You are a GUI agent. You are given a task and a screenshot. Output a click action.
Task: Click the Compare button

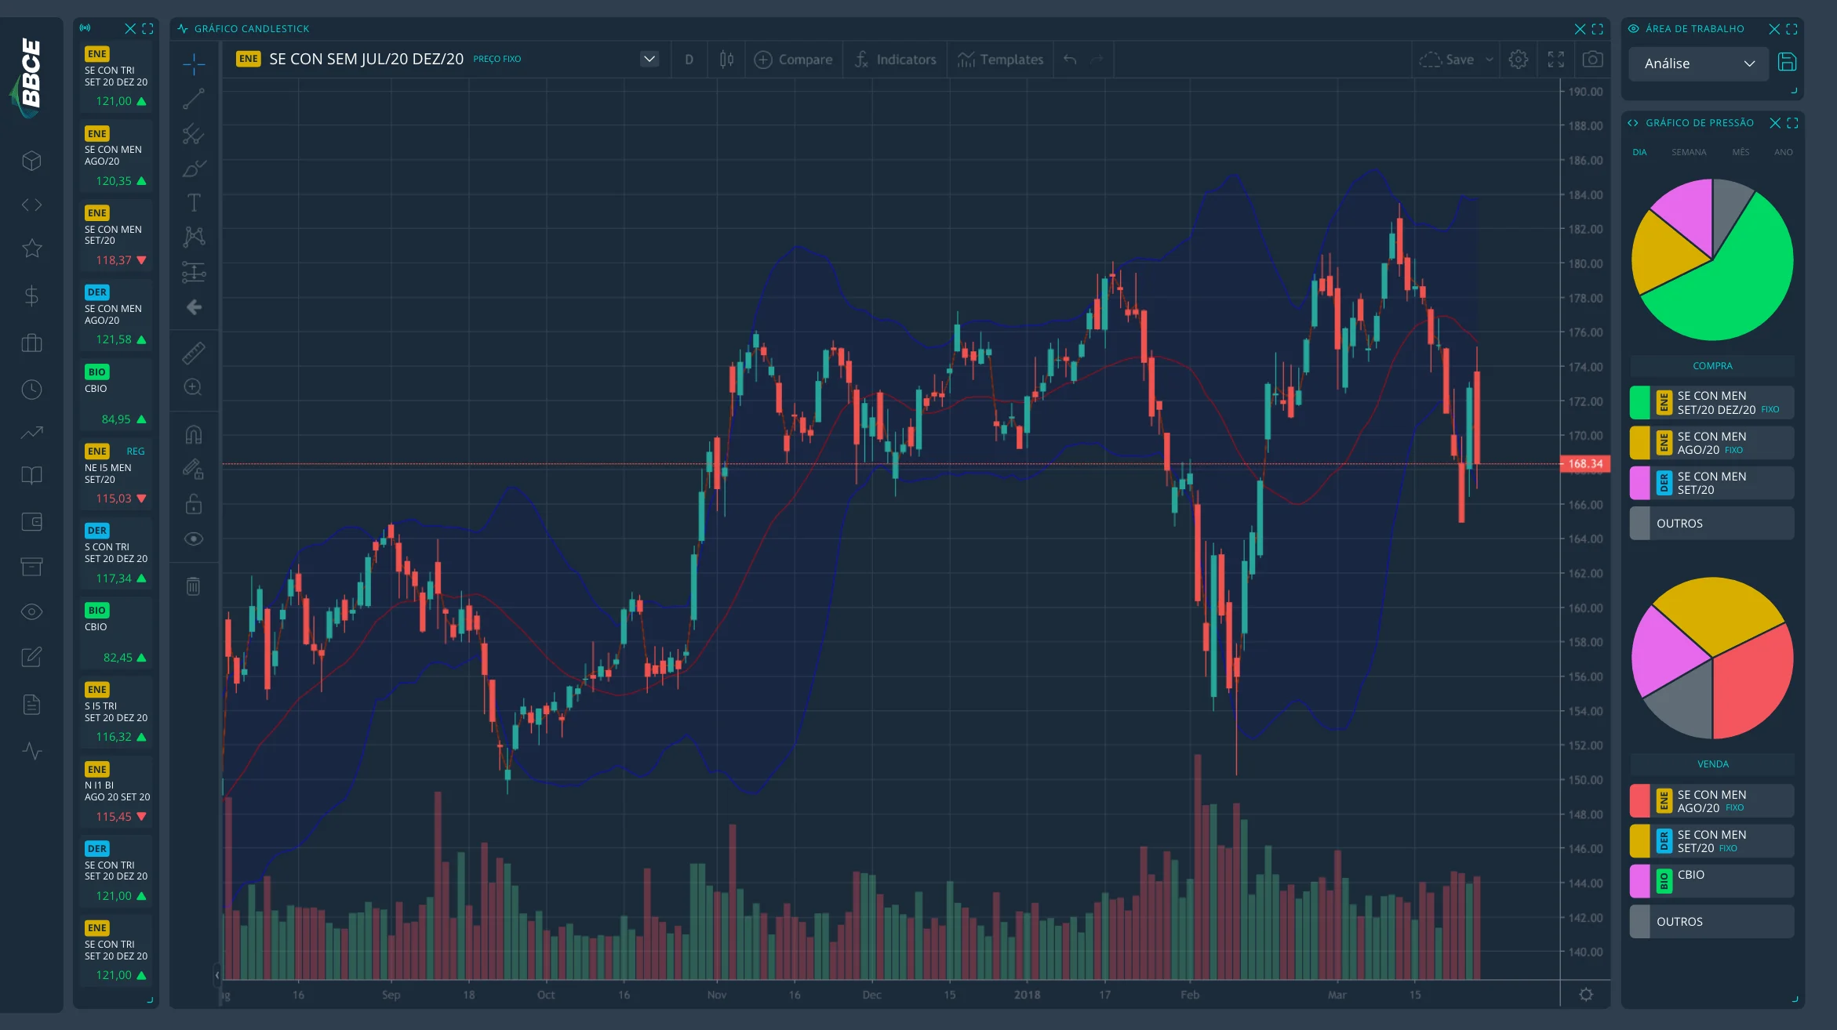click(x=794, y=60)
